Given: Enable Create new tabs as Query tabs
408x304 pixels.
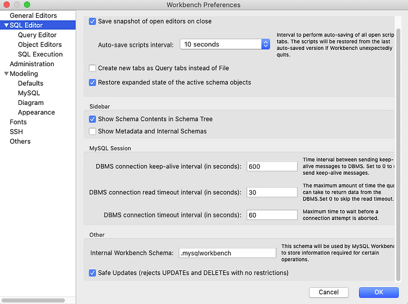Looking at the screenshot, I should pos(92,68).
